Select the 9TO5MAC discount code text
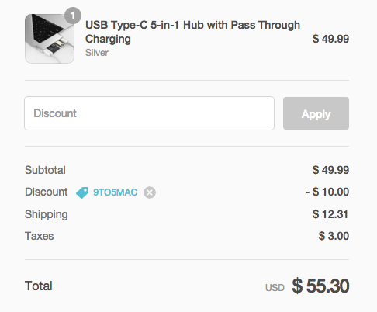This screenshot has width=377, height=312. tap(116, 192)
